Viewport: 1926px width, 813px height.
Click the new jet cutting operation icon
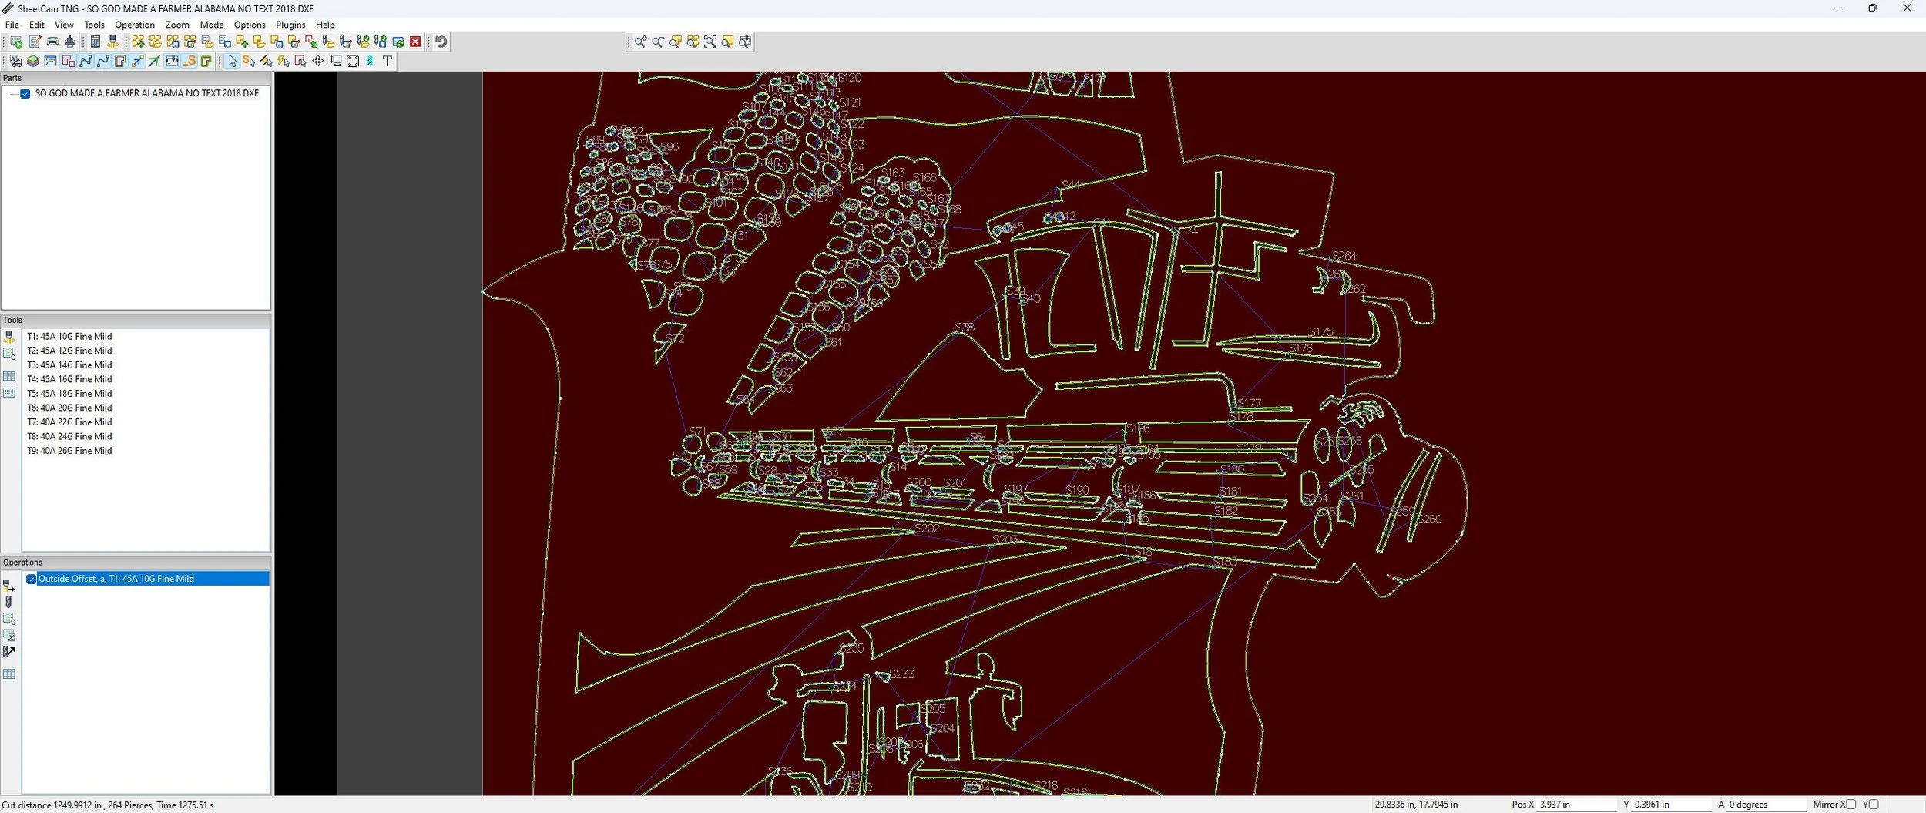pos(9,585)
